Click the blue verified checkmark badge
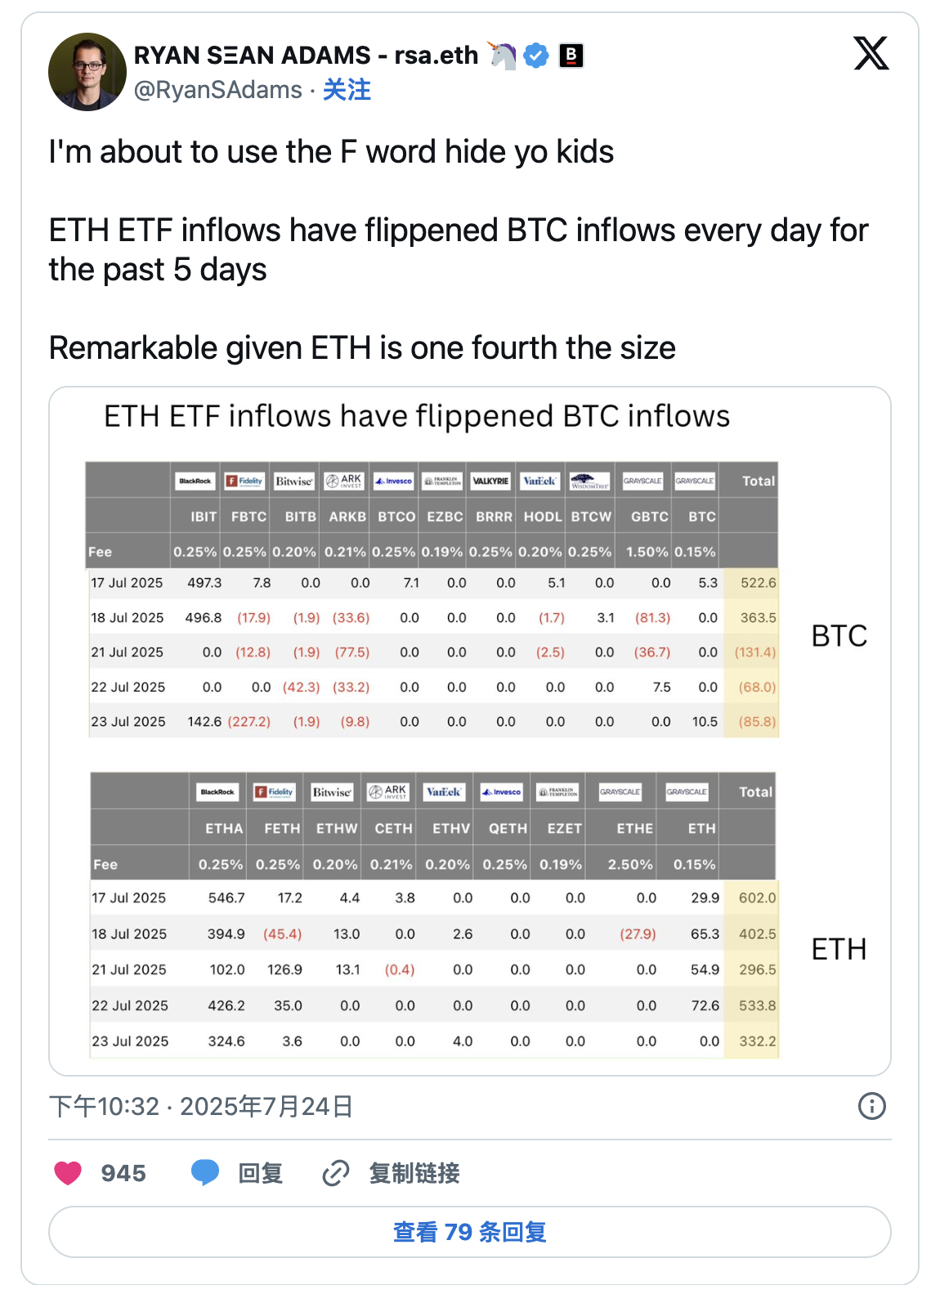The height and width of the screenshot is (1303, 940). 536,56
